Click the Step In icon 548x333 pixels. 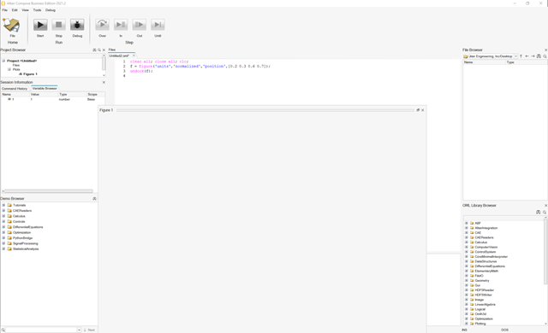point(121,25)
